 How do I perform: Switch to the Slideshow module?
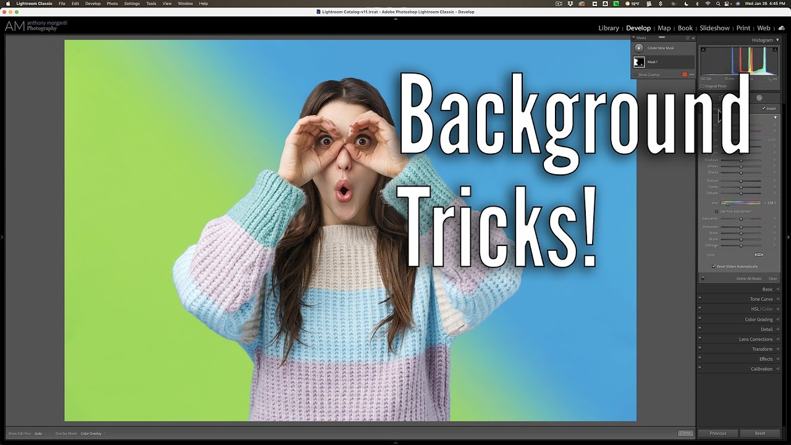pos(714,28)
